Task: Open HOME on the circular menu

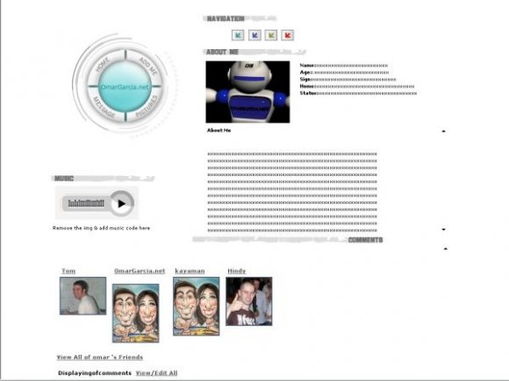Action: [x=103, y=65]
